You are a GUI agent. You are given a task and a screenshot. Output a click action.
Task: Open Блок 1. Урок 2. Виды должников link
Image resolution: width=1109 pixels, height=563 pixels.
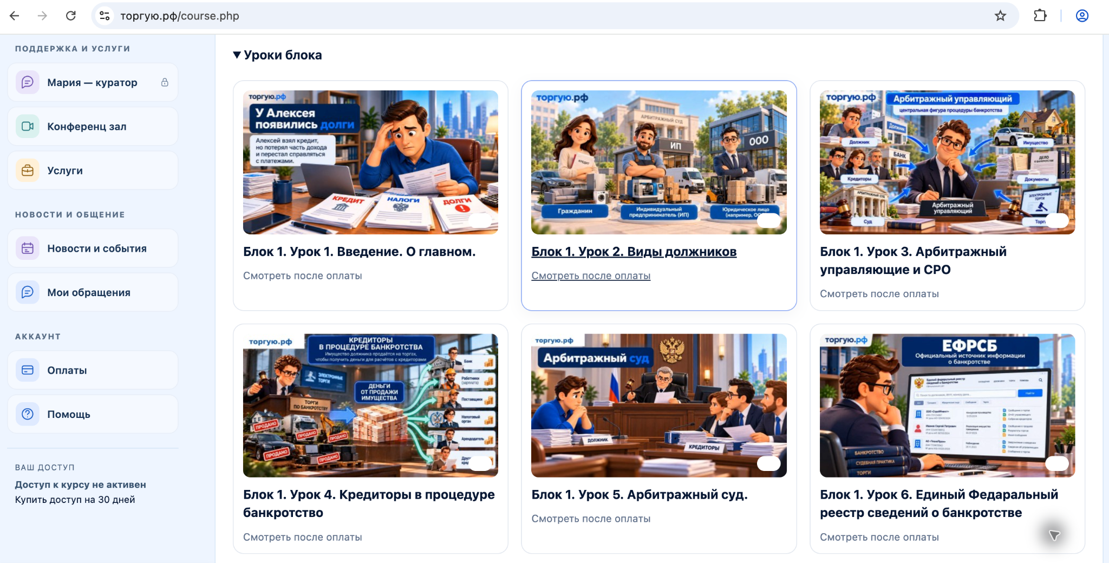click(634, 252)
